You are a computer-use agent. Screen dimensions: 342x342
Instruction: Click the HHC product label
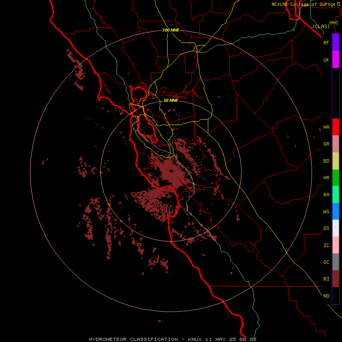pos(334,23)
